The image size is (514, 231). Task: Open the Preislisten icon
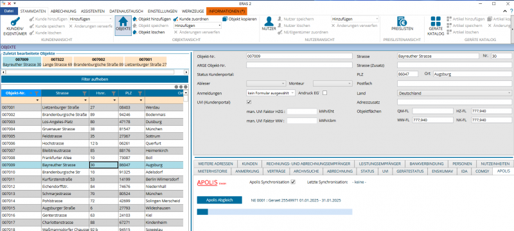[402, 21]
